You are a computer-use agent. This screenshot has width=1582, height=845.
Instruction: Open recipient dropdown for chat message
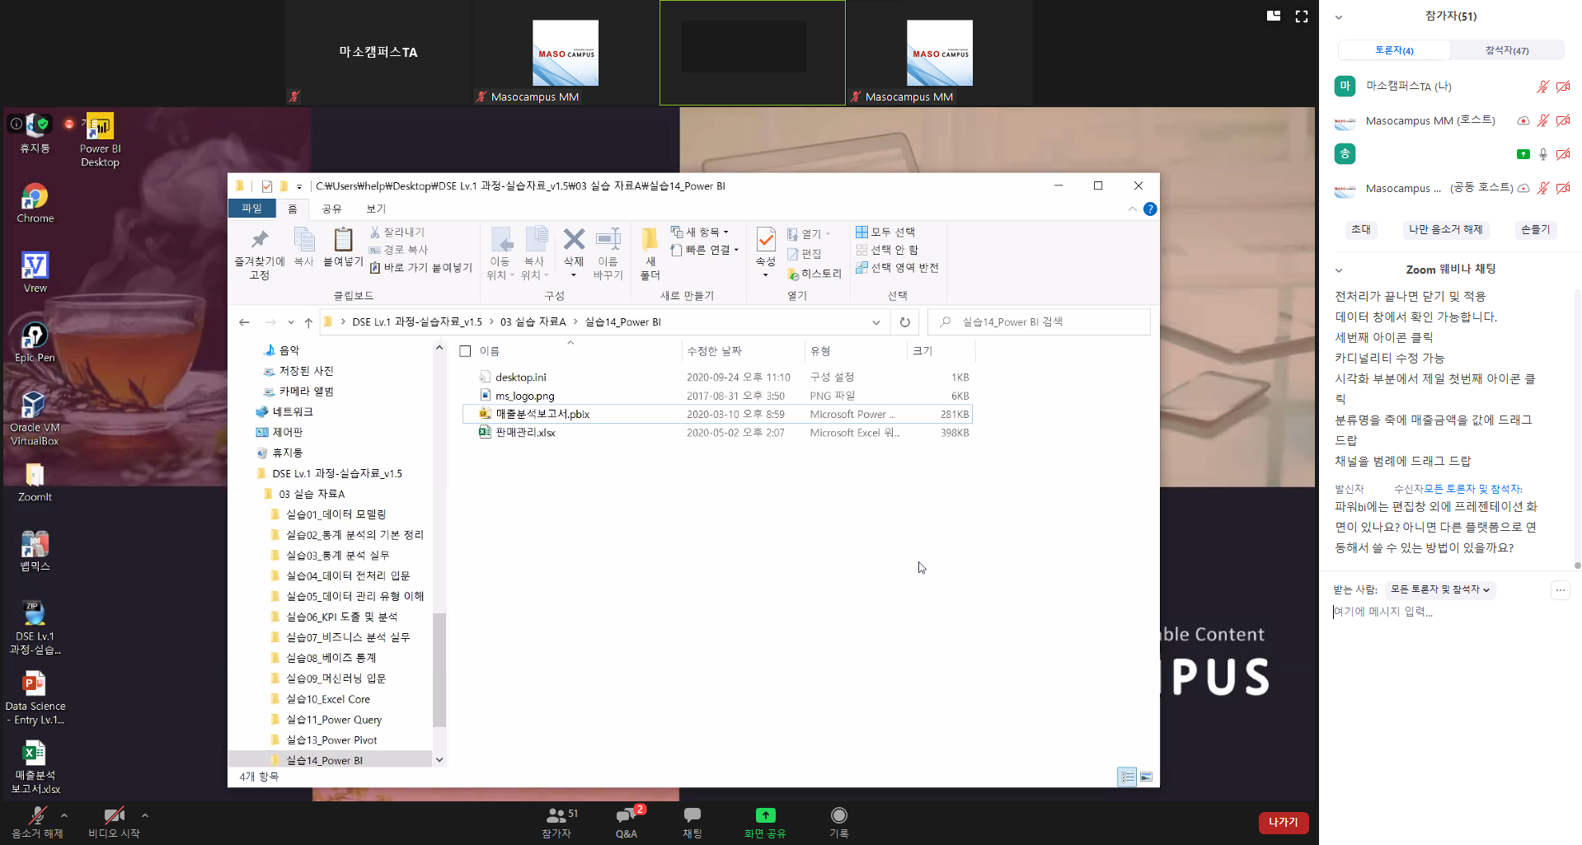pos(1439,589)
